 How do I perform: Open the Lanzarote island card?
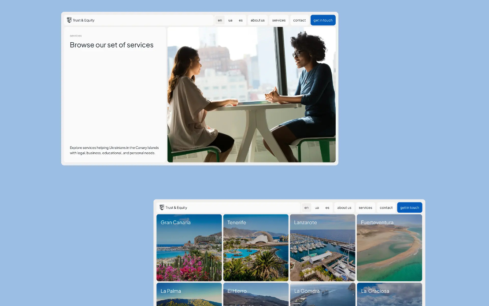pos(322,248)
